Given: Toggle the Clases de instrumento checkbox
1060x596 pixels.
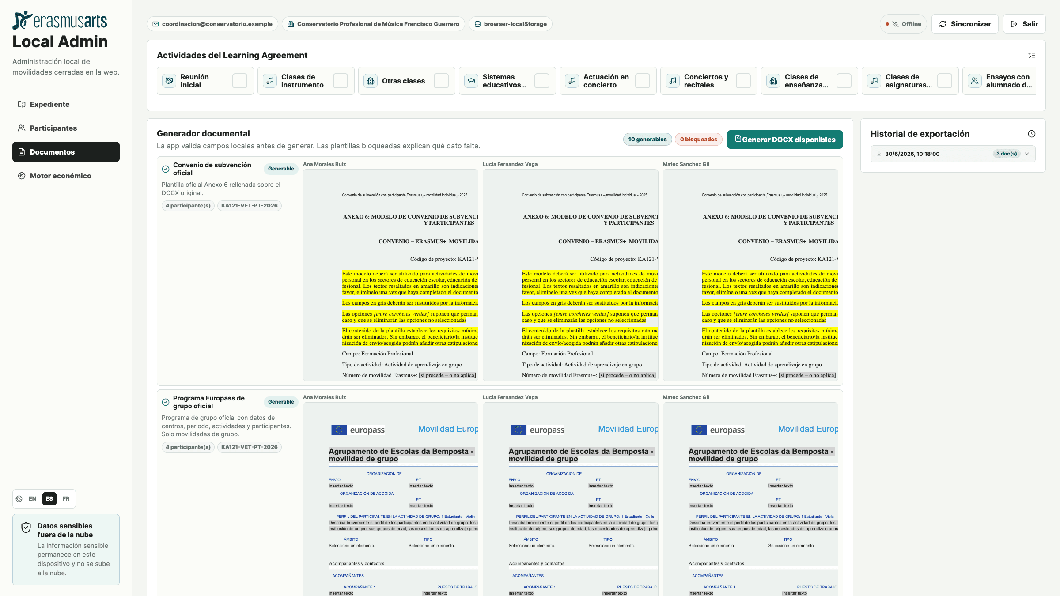Looking at the screenshot, I should click(341, 81).
